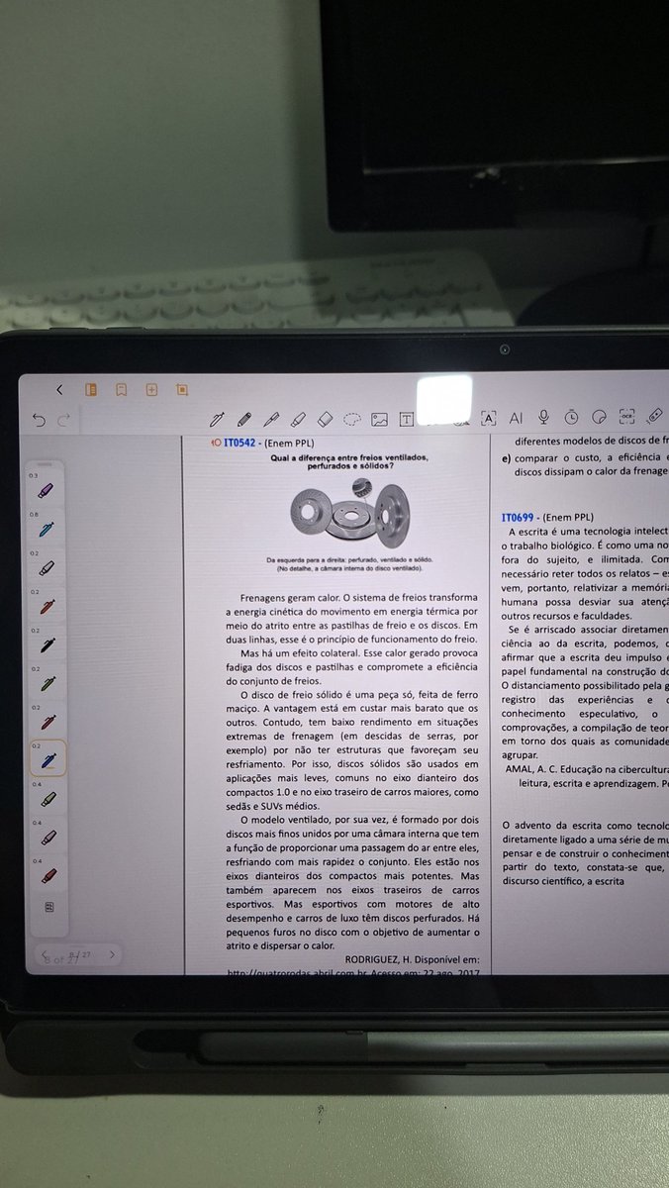Tap the "(Enem PPL)" label next to IT0699
The image size is (669, 1188).
click(x=567, y=517)
